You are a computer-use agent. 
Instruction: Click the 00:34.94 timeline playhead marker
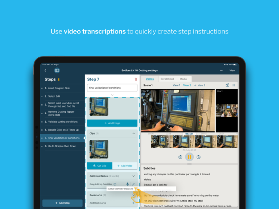pos(189,134)
